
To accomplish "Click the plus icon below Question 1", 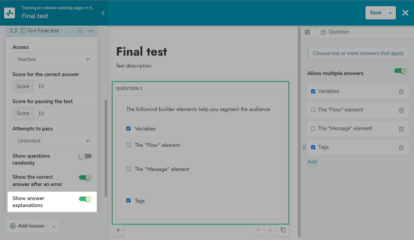I will click(x=118, y=230).
